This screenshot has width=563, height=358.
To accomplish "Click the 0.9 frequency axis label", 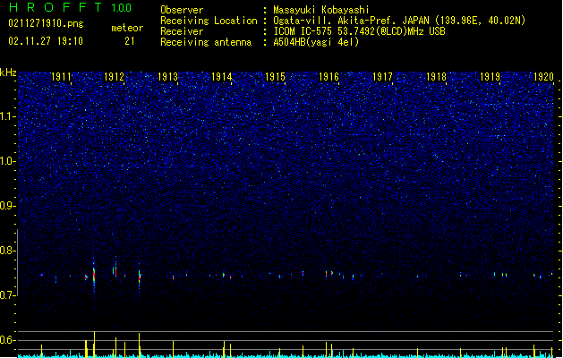I will [x=8, y=206].
